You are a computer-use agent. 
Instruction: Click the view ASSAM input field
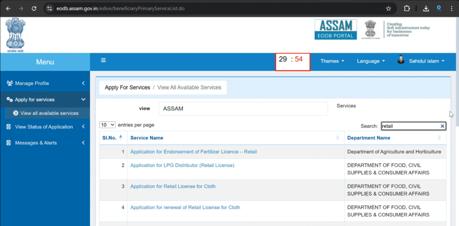(x=243, y=109)
